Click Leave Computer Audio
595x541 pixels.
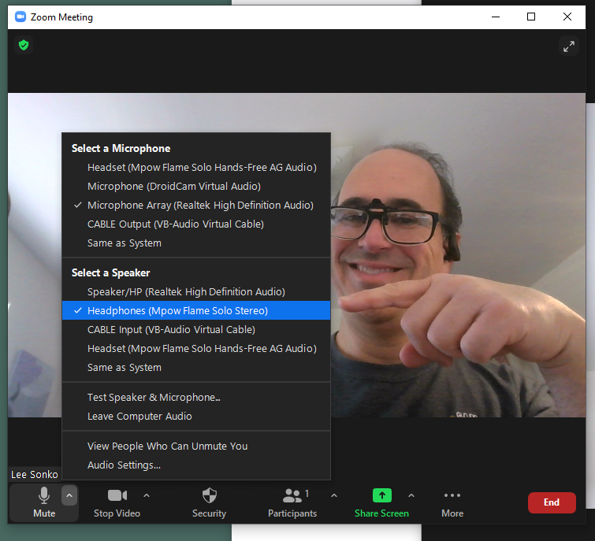[x=196, y=417]
